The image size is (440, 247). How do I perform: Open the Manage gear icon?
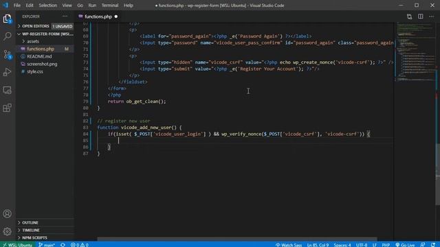point(8,231)
